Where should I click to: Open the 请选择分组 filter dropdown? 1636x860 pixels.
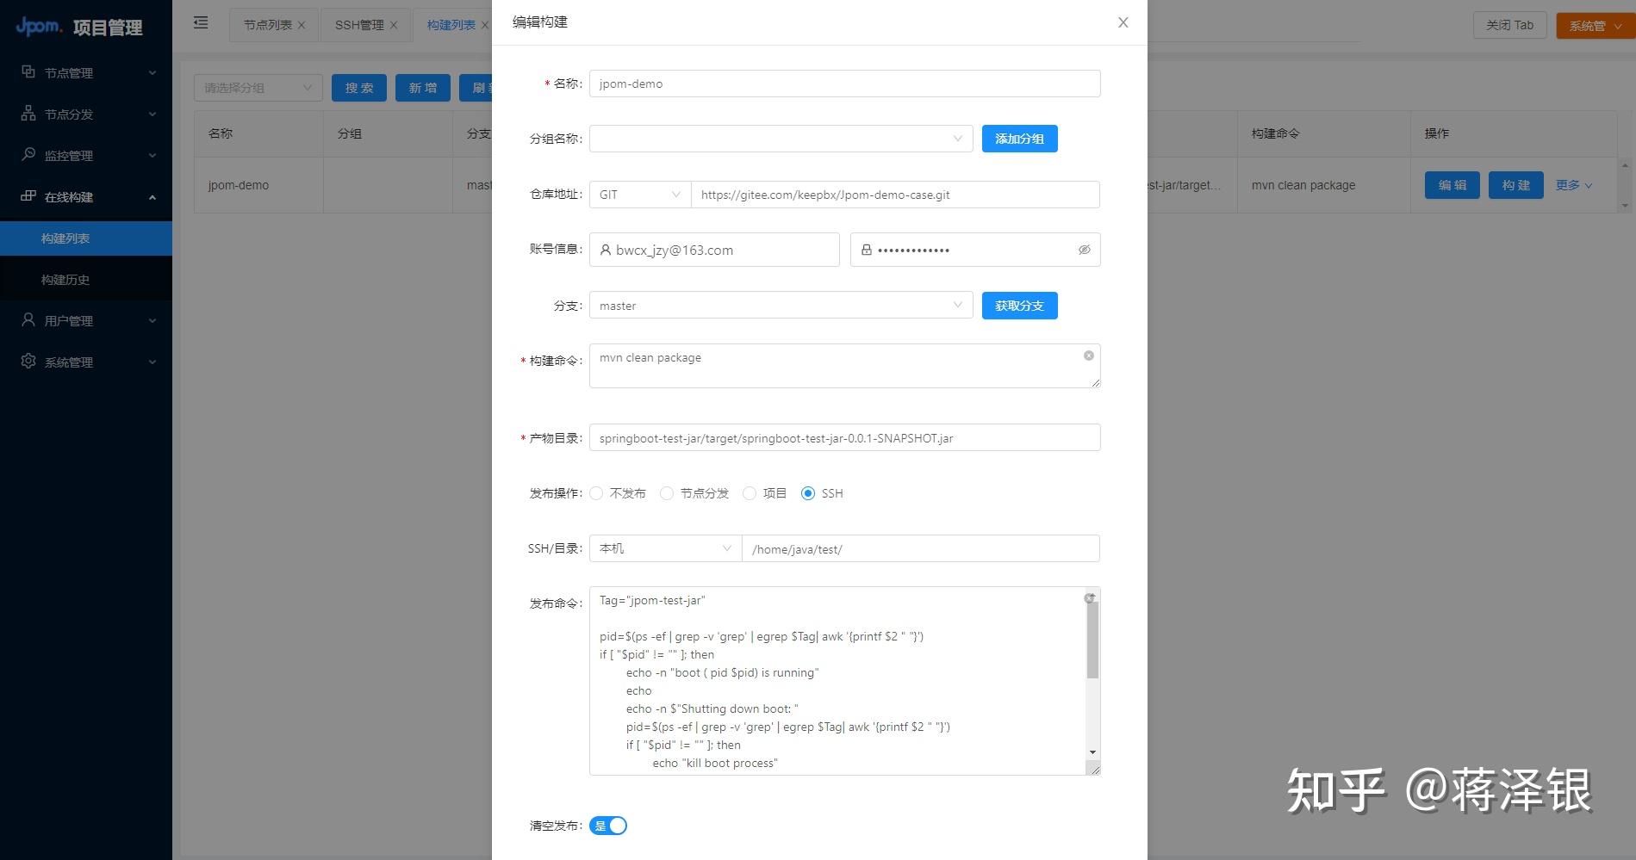258,88
